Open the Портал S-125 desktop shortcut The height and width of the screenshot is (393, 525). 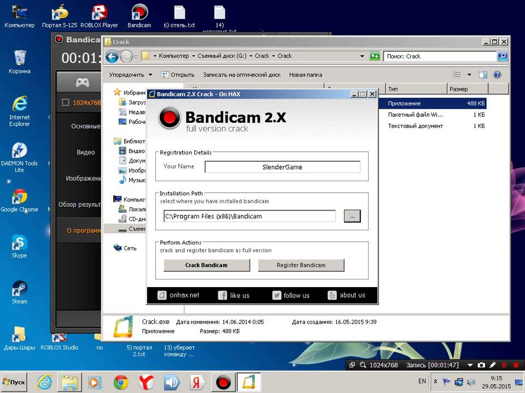59,17
